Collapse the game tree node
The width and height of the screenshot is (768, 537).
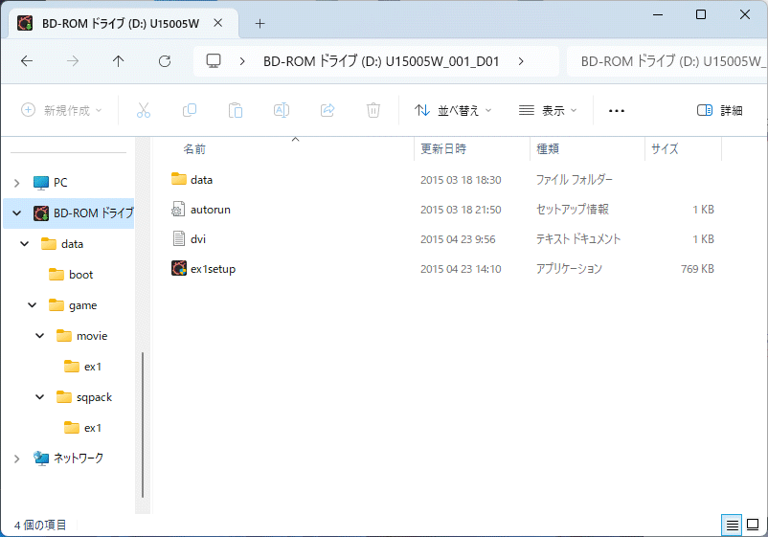tap(33, 305)
